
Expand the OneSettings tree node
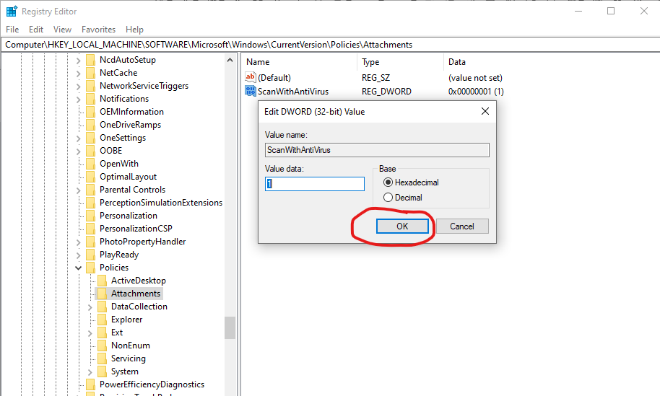tap(78, 138)
